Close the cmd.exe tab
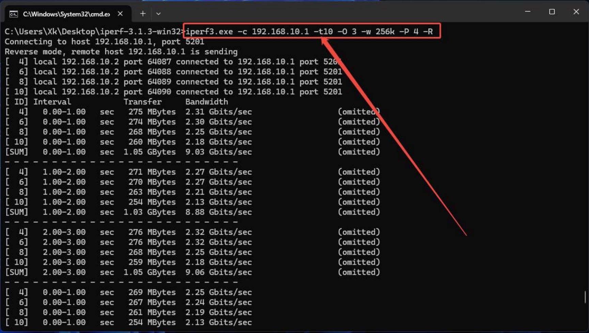The height and width of the screenshot is (333, 589). point(120,14)
